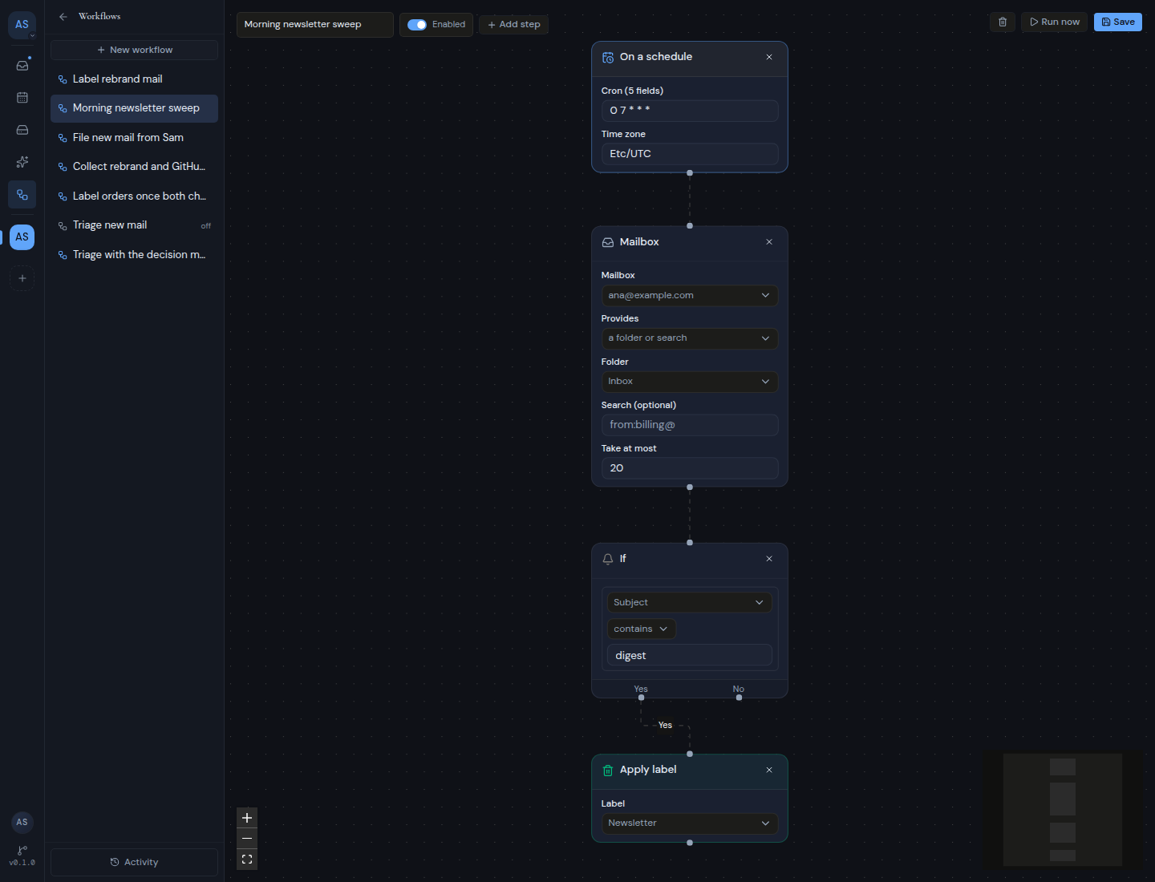Image resolution: width=1155 pixels, height=882 pixels.
Task: Open the Mailbox dropdown showing ana@example.com
Action: 690,296
